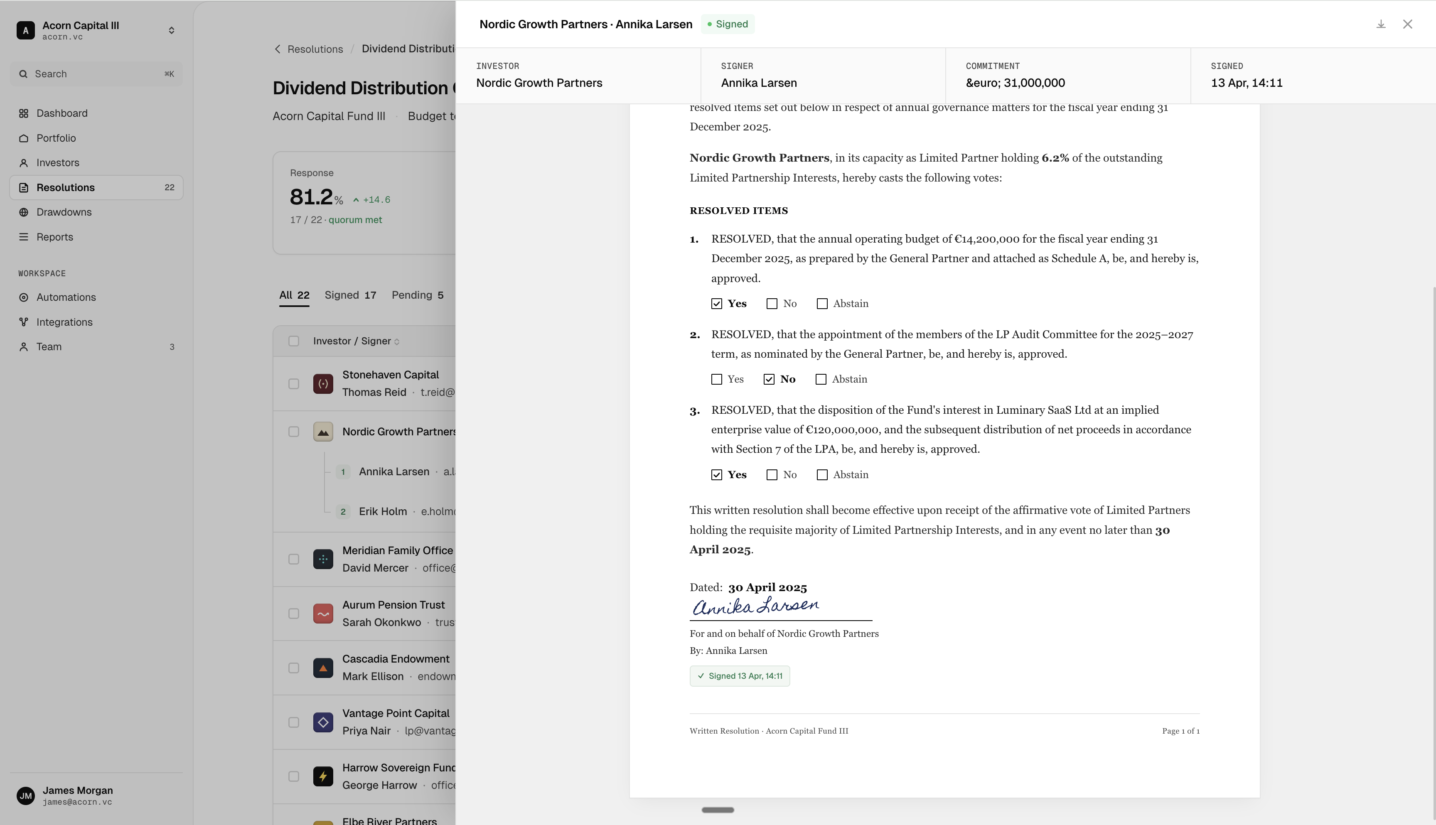Image resolution: width=1436 pixels, height=825 pixels.
Task: Open Dashboard from the sidebar
Action: point(96,113)
